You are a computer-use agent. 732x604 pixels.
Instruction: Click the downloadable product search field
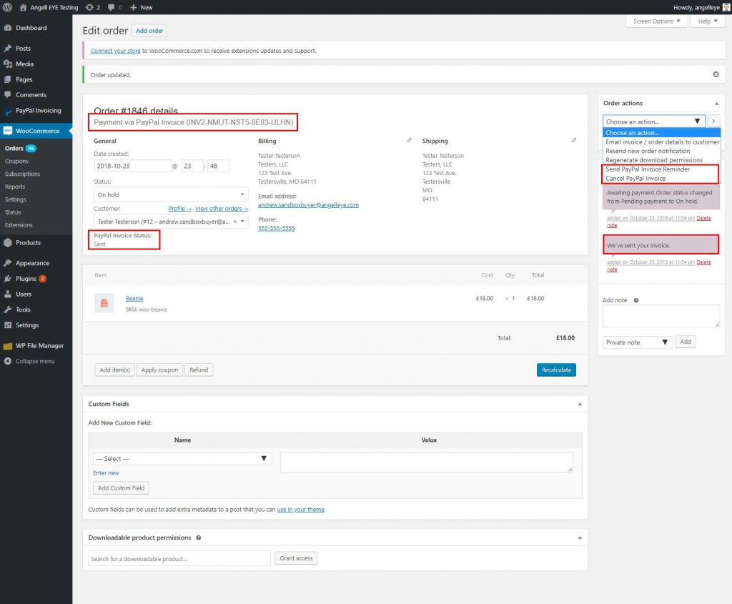click(x=177, y=558)
